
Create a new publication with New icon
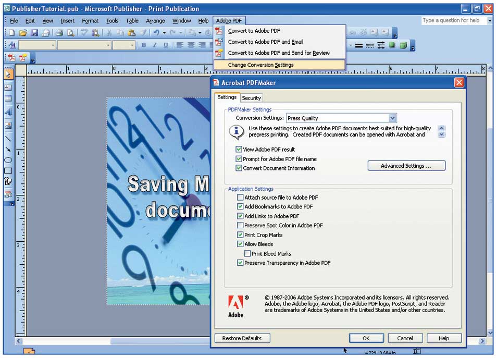tap(11, 33)
